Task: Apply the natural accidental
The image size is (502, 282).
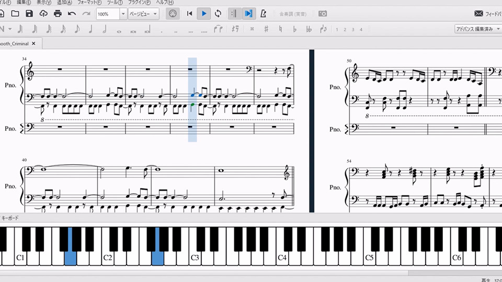Action: click(280, 29)
